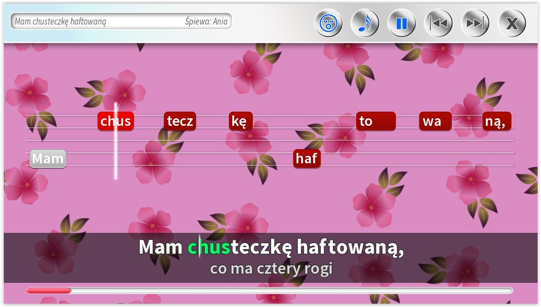Select the syllable tile 'Mam'
This screenshot has width=541, height=307.
pos(48,158)
